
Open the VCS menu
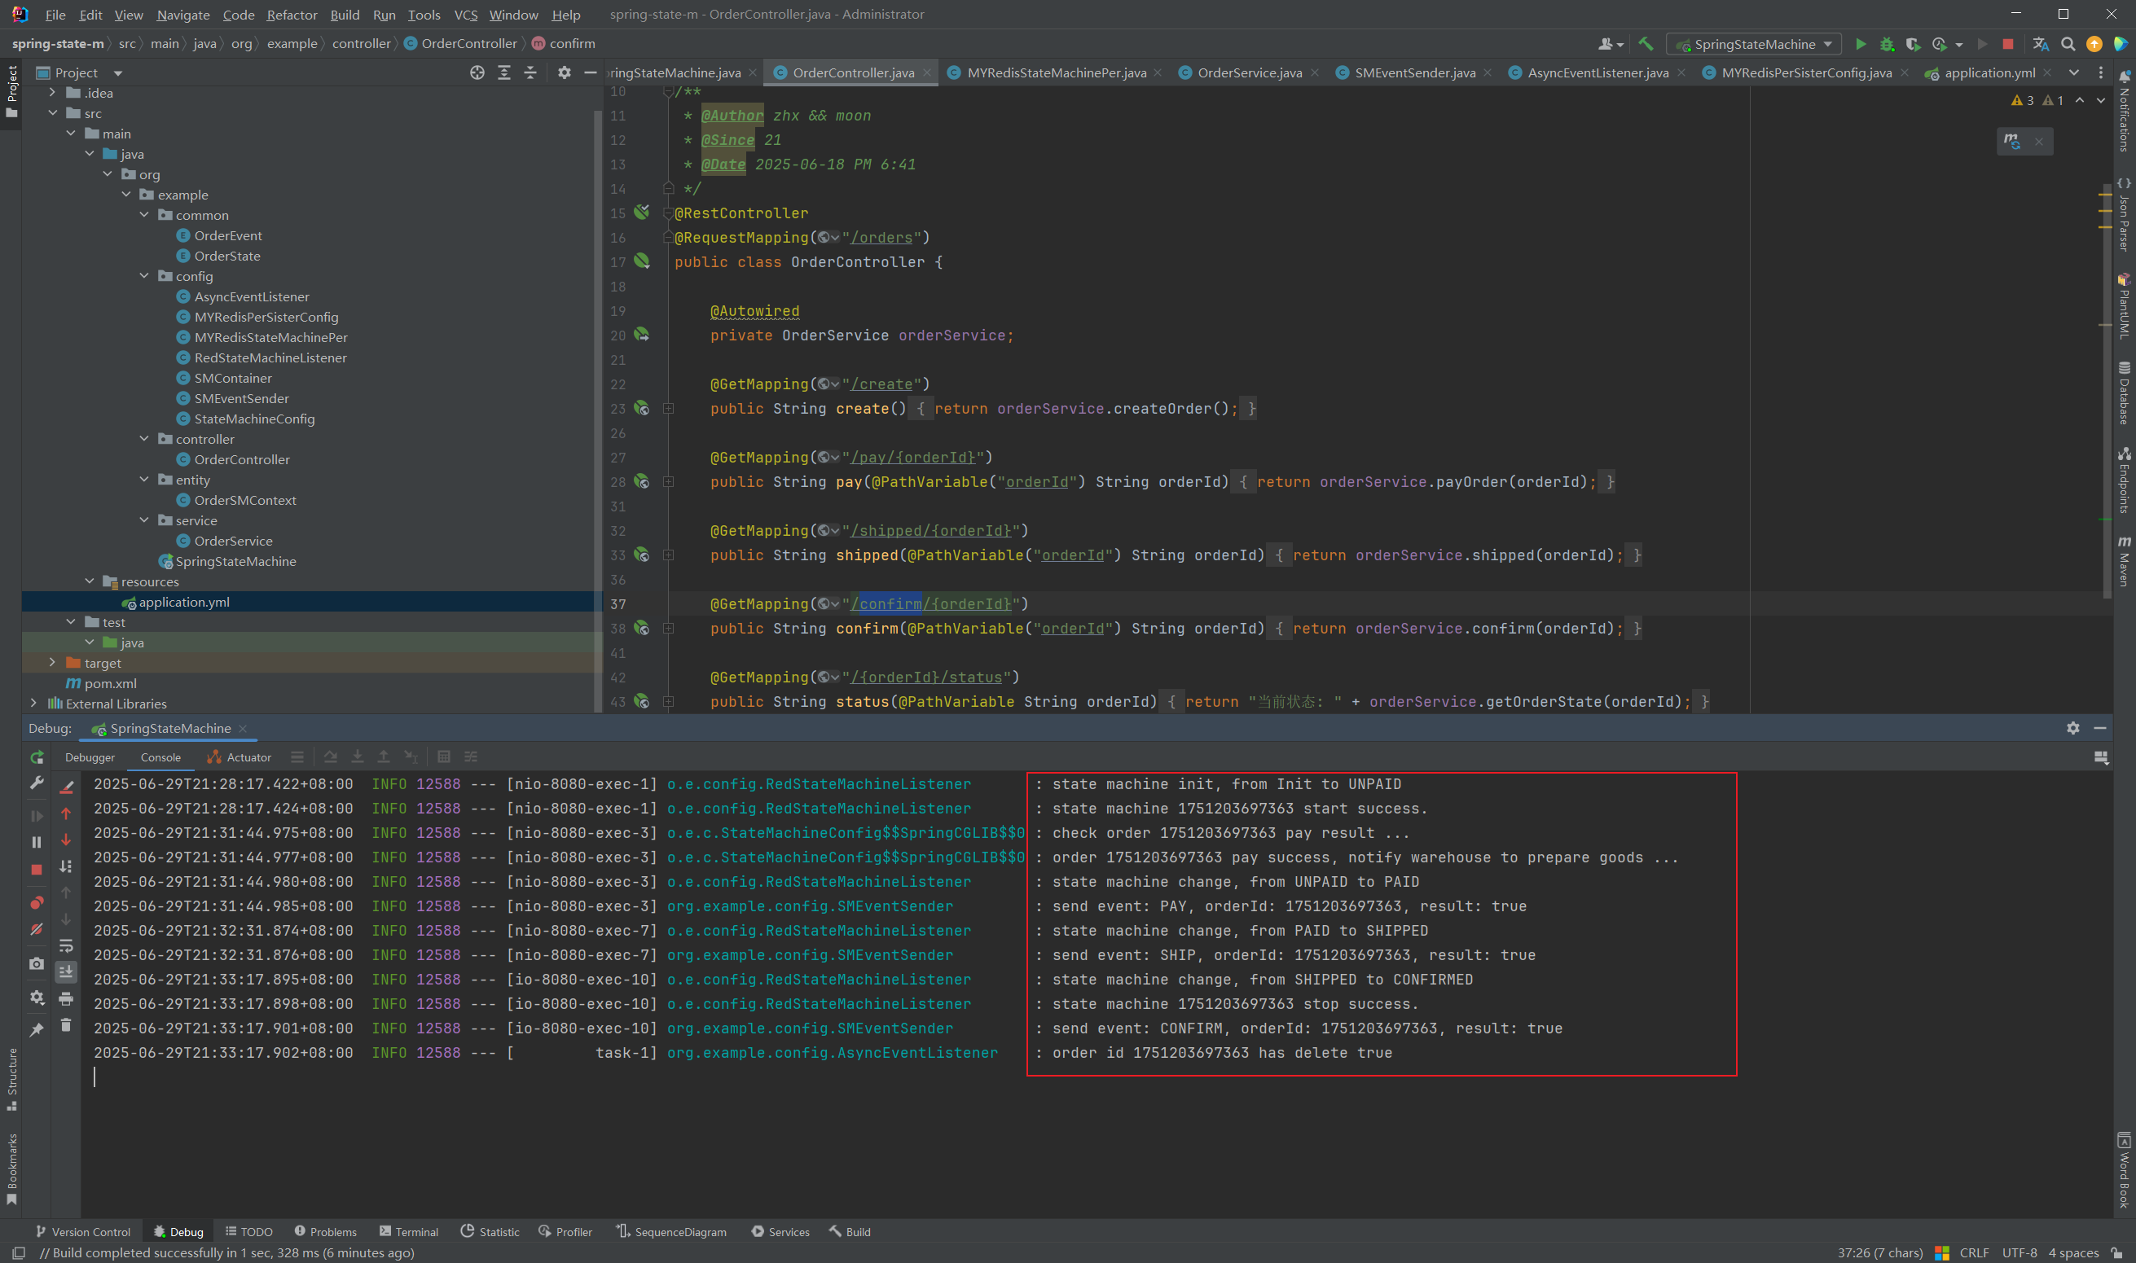[x=466, y=15]
